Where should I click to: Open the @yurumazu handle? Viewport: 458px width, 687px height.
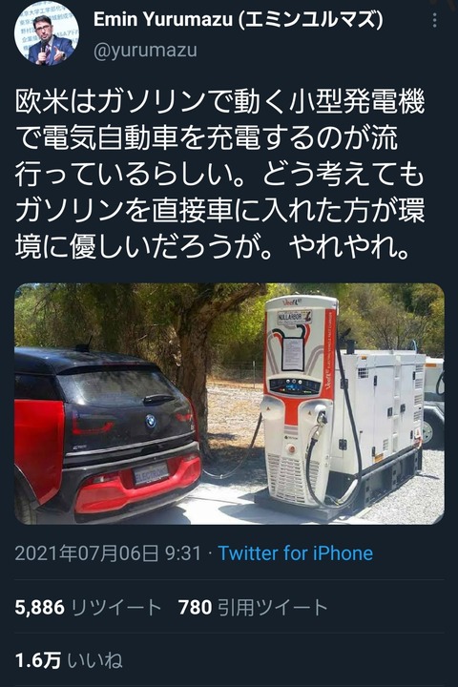pyautogui.click(x=145, y=51)
